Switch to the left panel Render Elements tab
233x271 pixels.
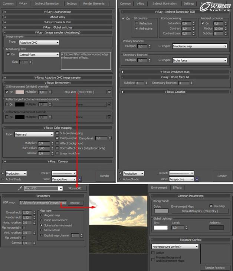(94, 3)
